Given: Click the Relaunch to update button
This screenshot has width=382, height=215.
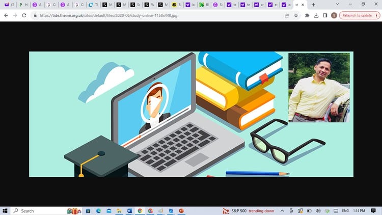Looking at the screenshot, I should coord(357,15).
